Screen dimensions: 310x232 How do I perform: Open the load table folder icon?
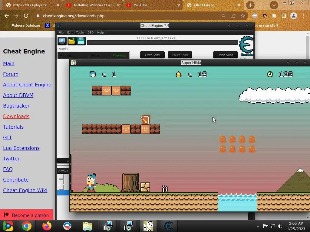tap(71, 41)
